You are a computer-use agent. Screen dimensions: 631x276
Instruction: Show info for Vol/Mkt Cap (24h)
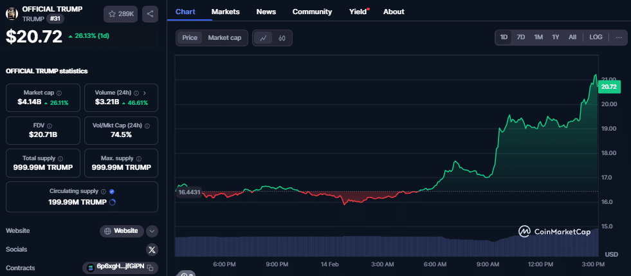pyautogui.click(x=147, y=125)
